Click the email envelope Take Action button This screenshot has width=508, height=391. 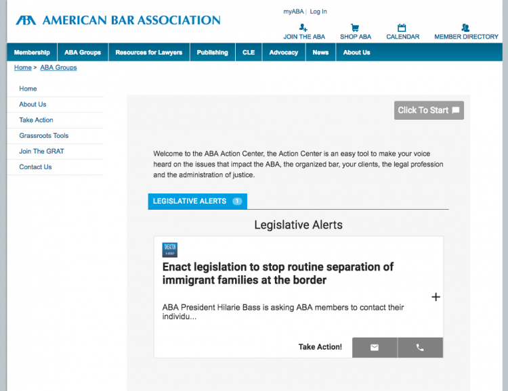coord(375,348)
